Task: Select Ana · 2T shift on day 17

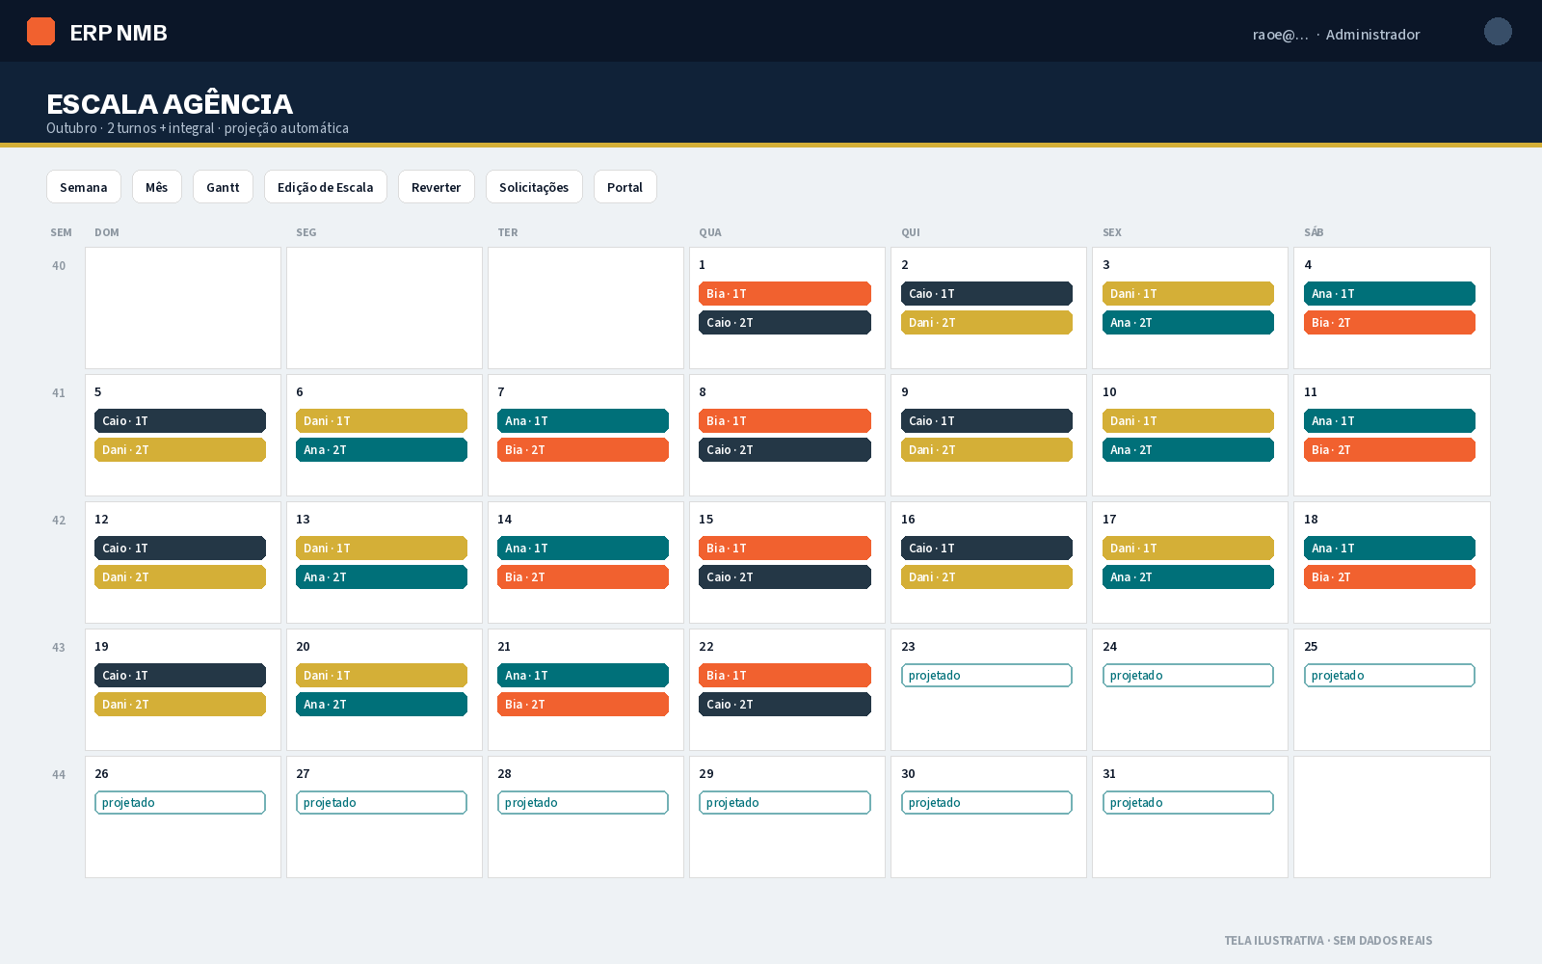Action: coord(1188,577)
